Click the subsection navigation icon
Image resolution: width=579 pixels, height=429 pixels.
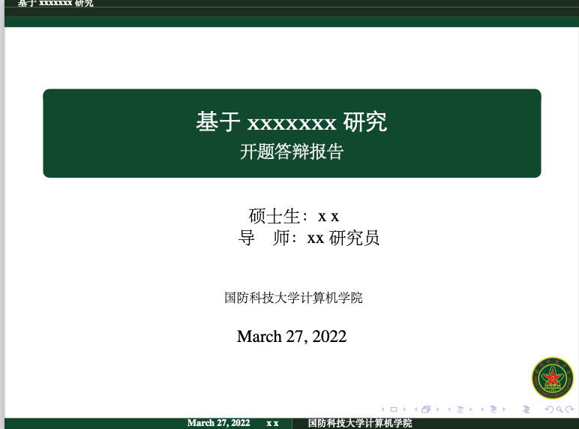(459, 409)
